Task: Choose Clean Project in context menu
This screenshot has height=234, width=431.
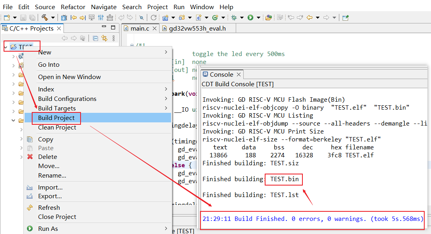Action: click(57, 127)
